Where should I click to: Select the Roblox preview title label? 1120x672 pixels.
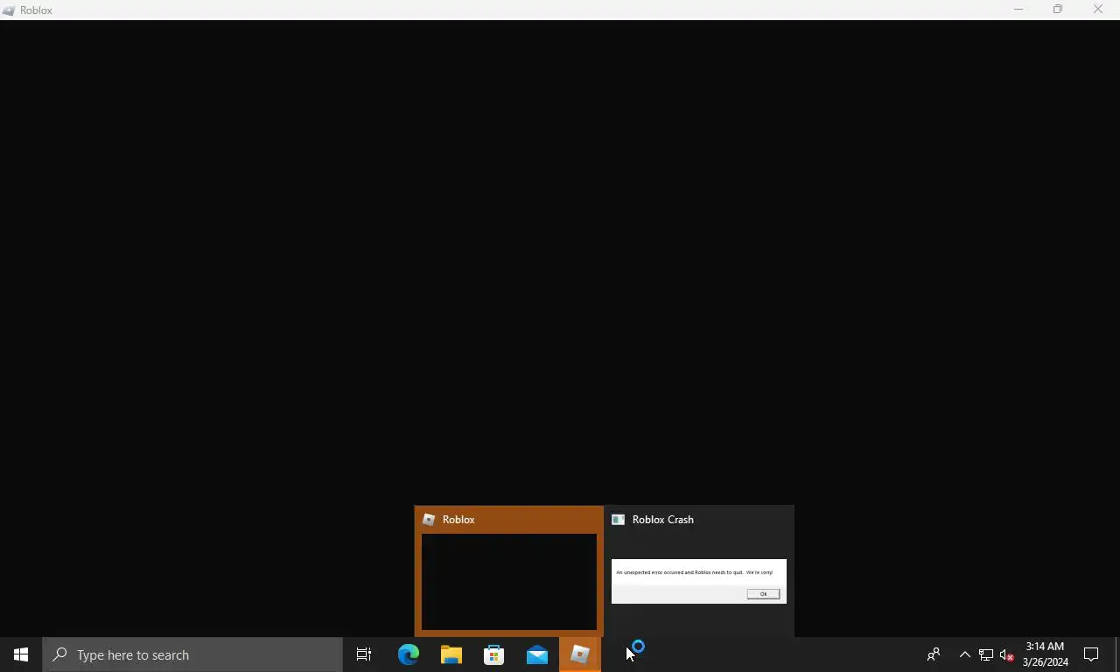[458, 520]
